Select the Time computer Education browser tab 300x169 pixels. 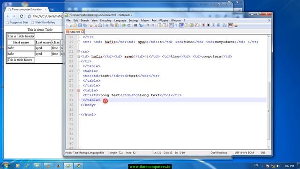pos(27,9)
